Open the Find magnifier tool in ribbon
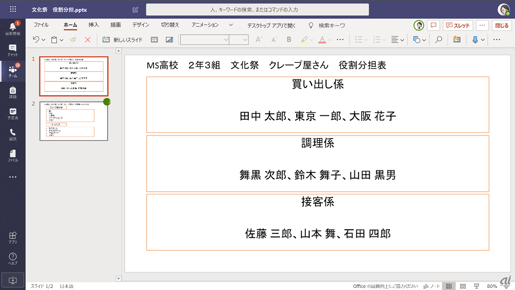 438,40
